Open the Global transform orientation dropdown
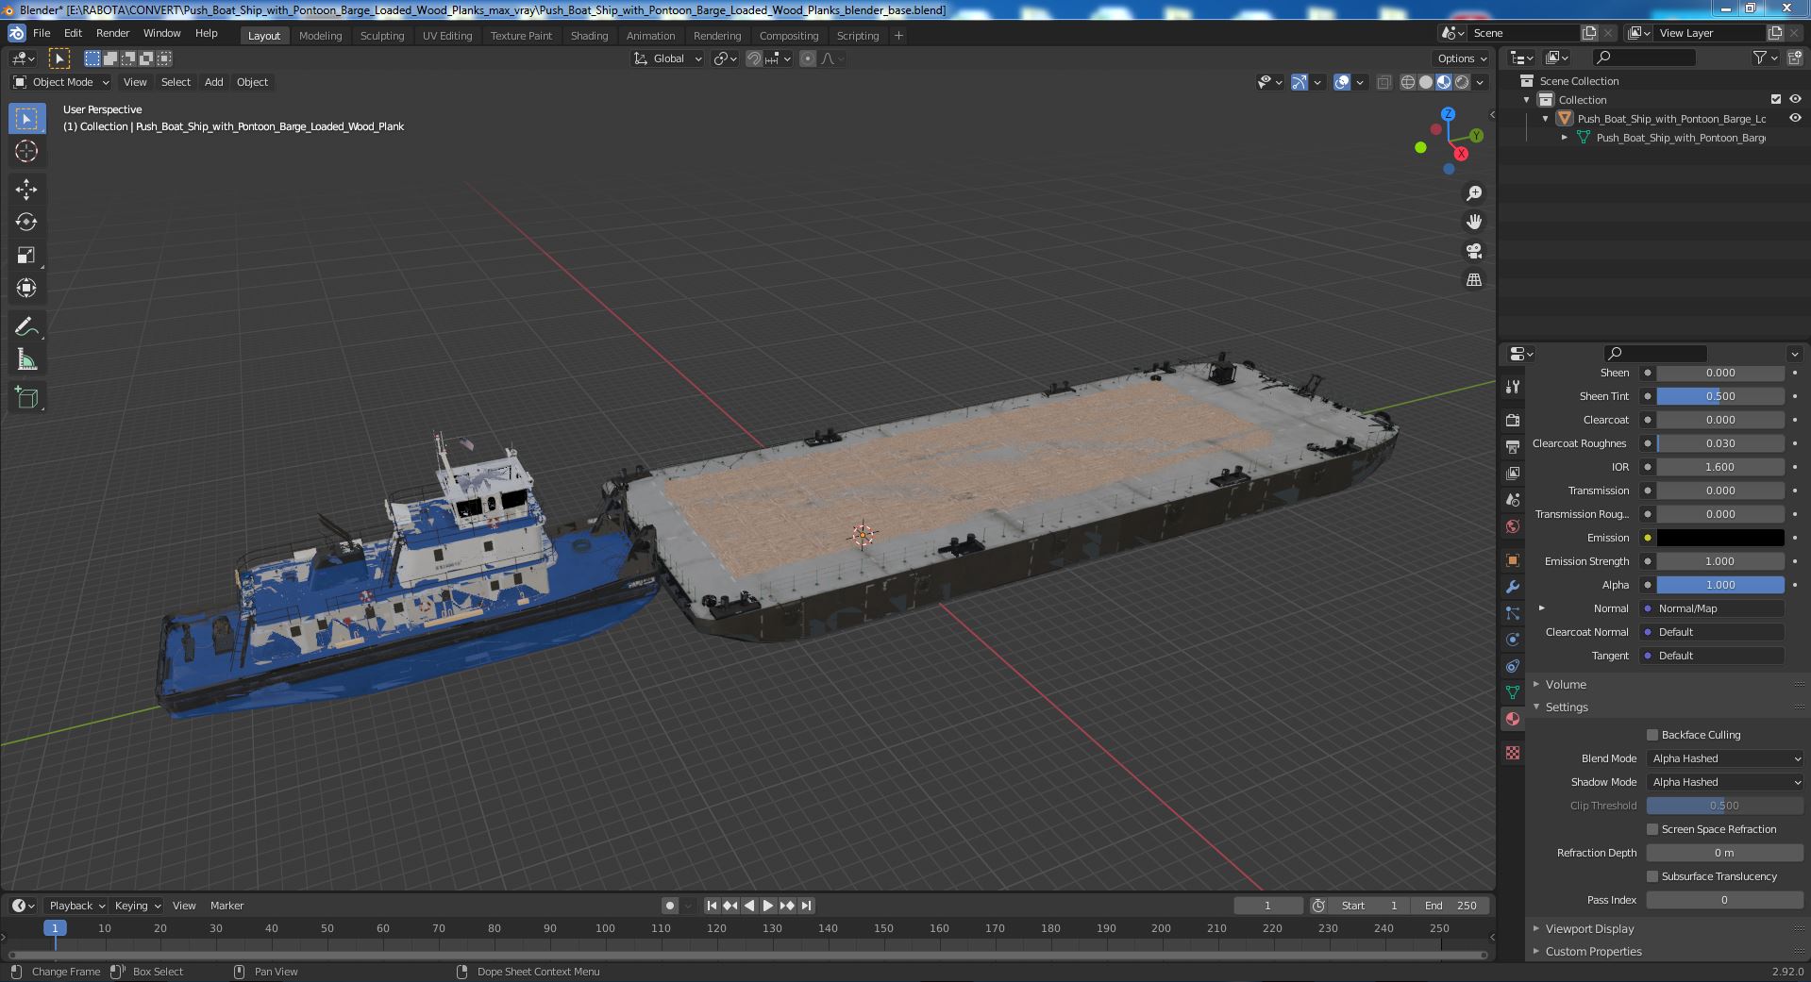The width and height of the screenshot is (1811, 982). tap(668, 58)
